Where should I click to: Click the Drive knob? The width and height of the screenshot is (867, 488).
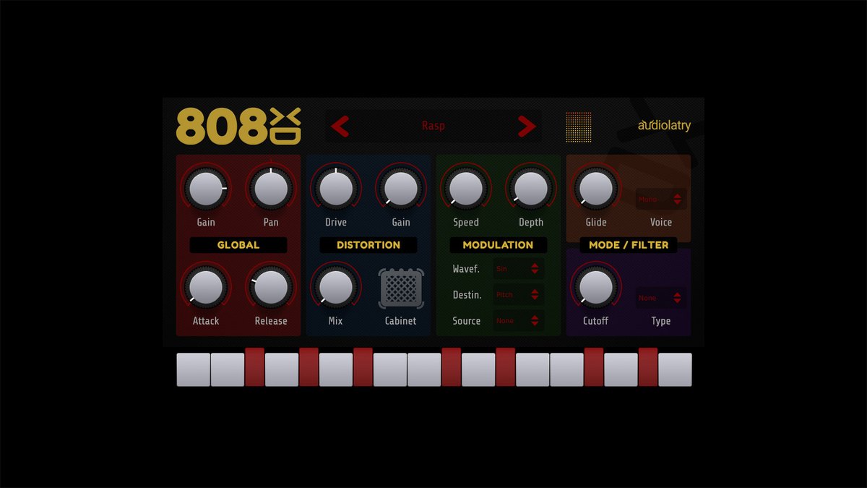335,188
